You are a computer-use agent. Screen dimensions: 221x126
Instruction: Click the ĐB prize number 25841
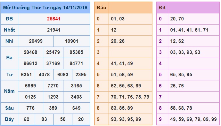tap(54, 19)
